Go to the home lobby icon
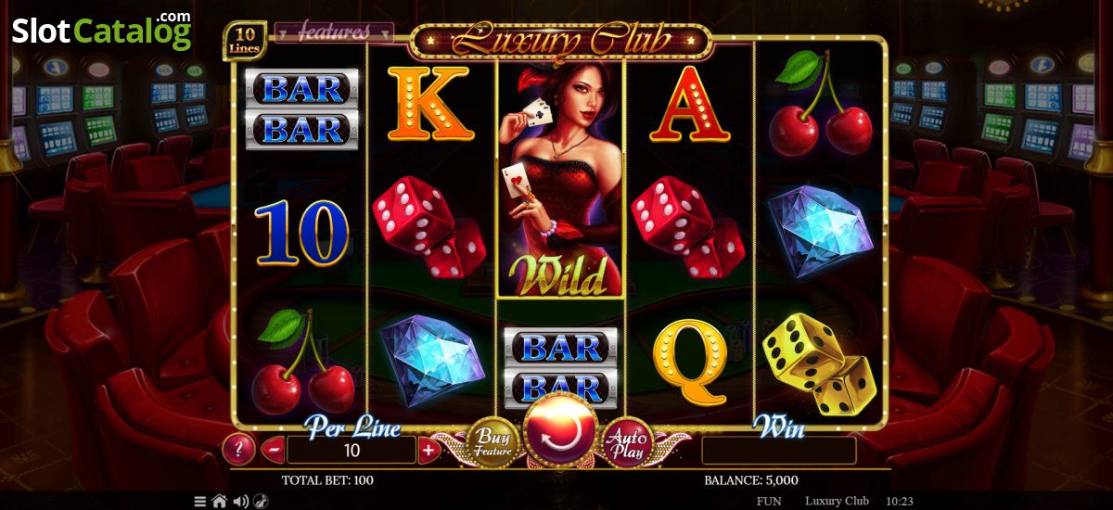1113x510 pixels. coord(220,502)
